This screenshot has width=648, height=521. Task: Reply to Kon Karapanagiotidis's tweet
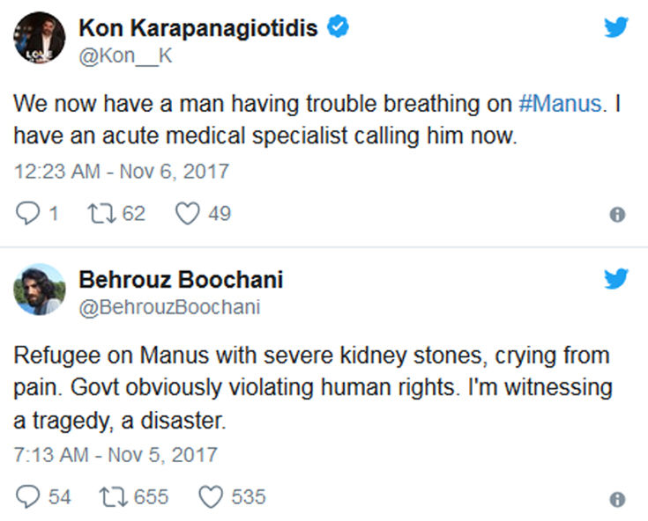click(x=28, y=213)
